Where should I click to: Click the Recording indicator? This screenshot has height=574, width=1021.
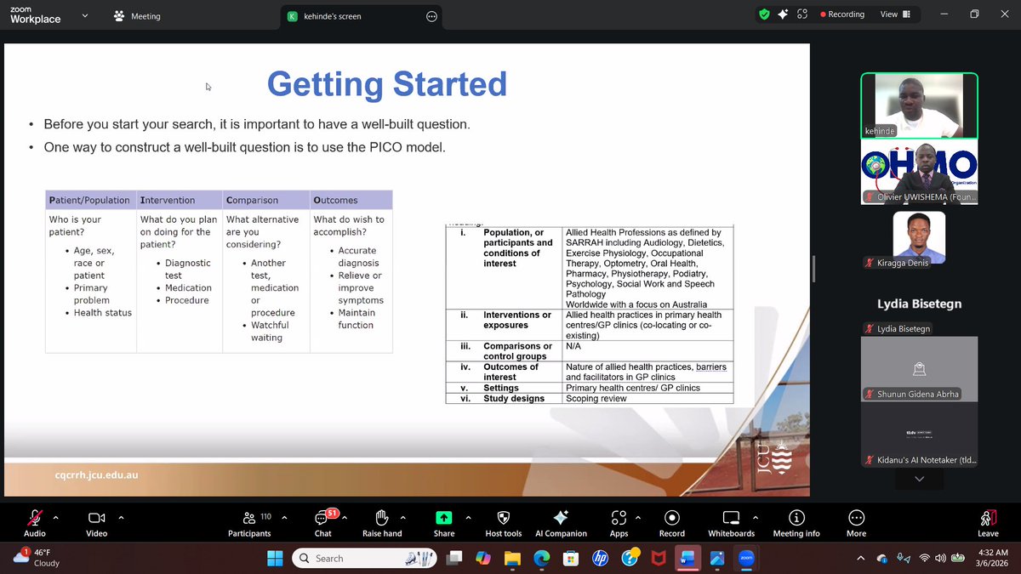click(x=842, y=14)
